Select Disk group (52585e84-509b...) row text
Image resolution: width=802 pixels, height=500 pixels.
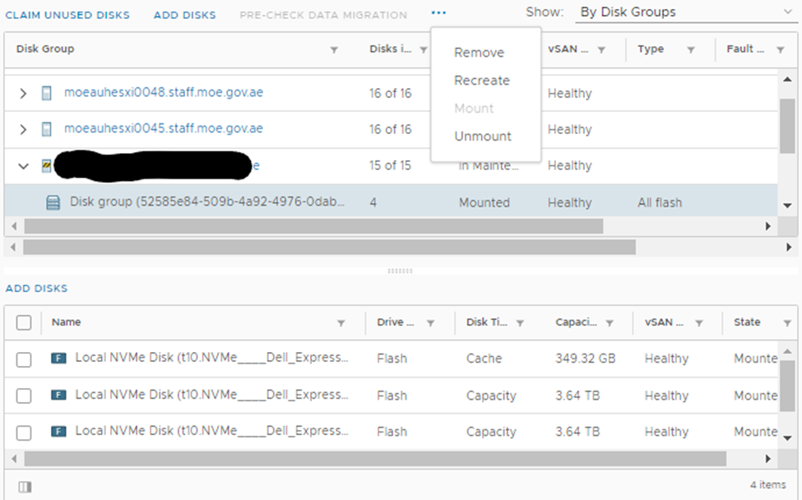click(x=207, y=202)
